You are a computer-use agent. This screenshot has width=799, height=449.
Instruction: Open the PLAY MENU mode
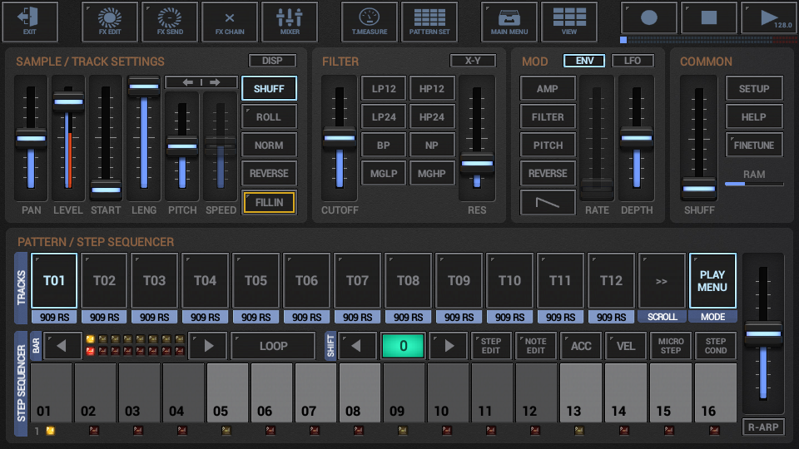click(x=712, y=281)
